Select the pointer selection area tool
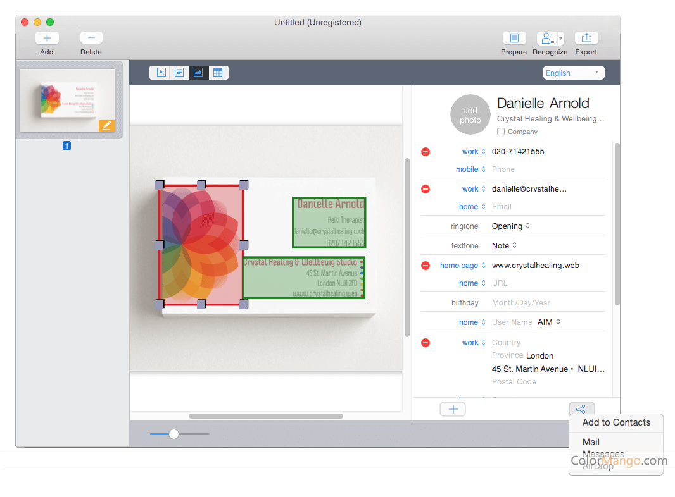The image size is (675, 497). [x=161, y=73]
